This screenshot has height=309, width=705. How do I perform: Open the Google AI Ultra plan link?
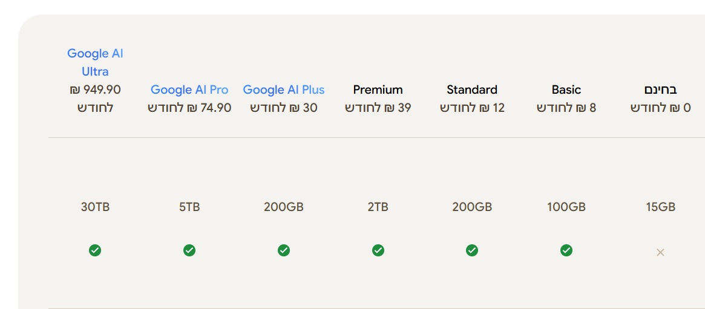click(x=95, y=62)
